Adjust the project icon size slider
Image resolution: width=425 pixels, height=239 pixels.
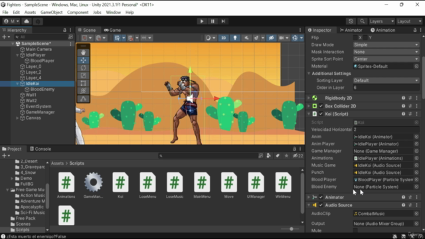pos(292,229)
